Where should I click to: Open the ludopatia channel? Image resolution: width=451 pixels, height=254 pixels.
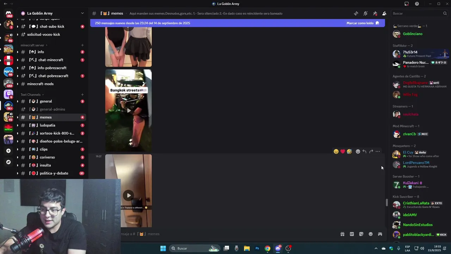tap(52, 125)
